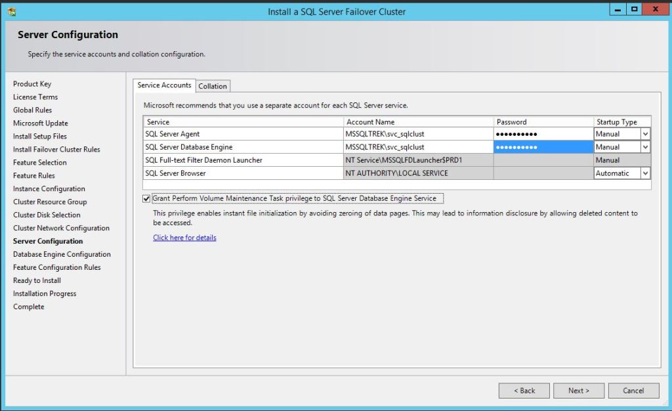Switch to the Collation tab
The image size is (672, 411).
coord(213,86)
